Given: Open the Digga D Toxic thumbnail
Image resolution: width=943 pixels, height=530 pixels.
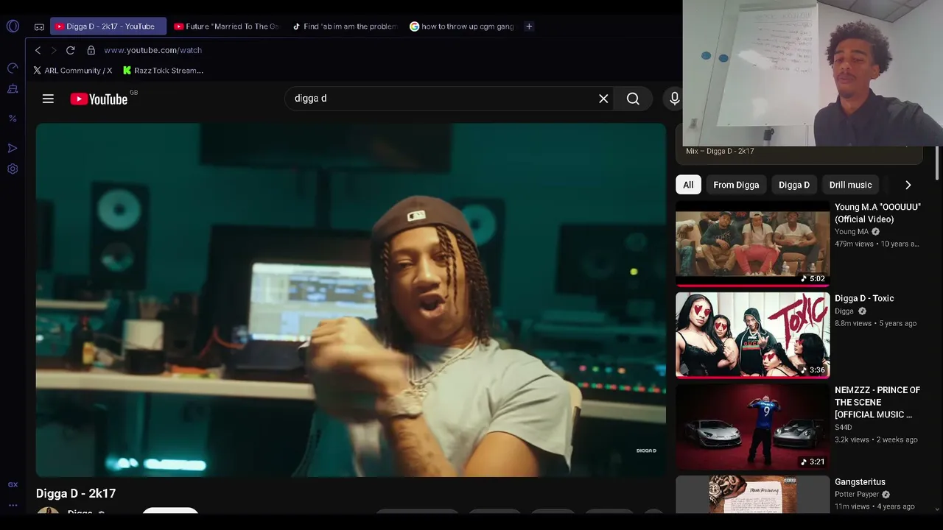Looking at the screenshot, I should 753,335.
